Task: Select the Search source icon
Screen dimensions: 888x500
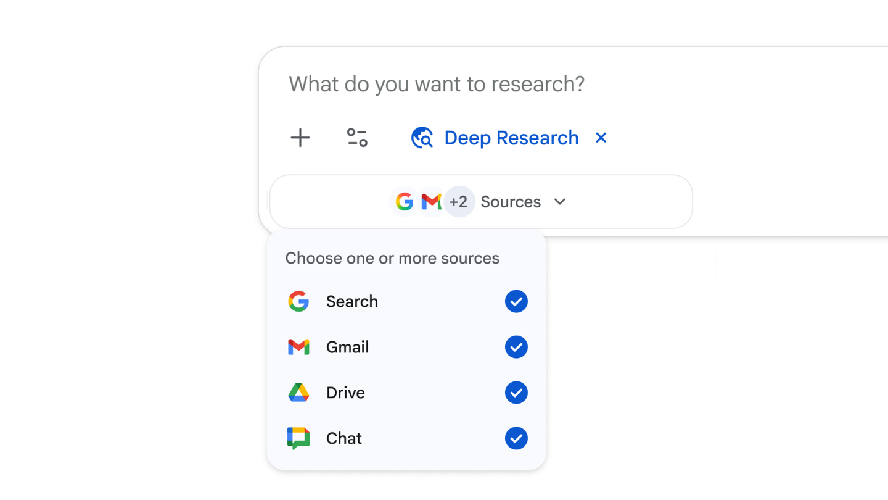Action: click(x=298, y=301)
